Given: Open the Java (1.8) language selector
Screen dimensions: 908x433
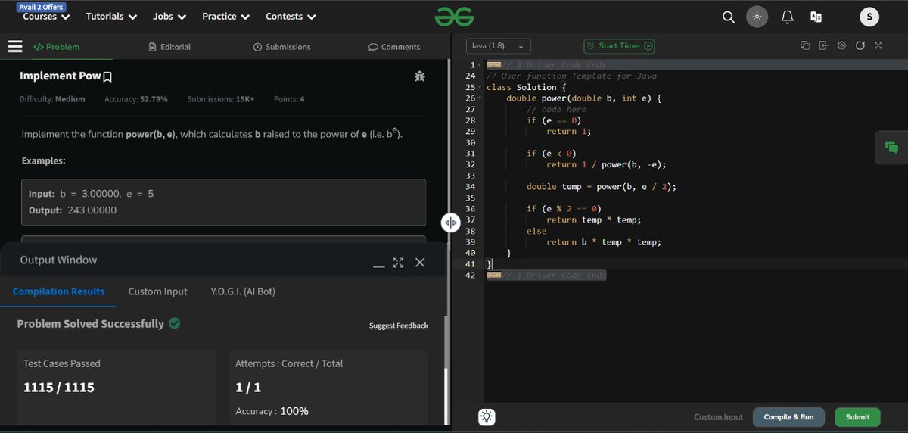Looking at the screenshot, I should pyautogui.click(x=498, y=46).
